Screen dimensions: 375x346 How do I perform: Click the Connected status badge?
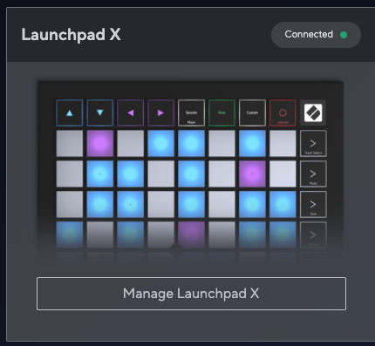pyautogui.click(x=316, y=35)
